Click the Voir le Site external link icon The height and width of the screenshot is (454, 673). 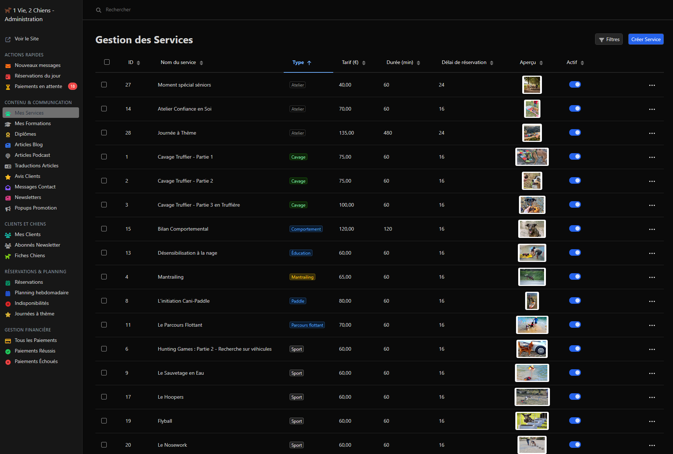tap(8, 39)
